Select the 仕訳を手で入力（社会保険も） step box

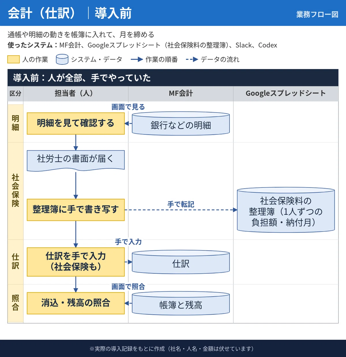(76, 262)
